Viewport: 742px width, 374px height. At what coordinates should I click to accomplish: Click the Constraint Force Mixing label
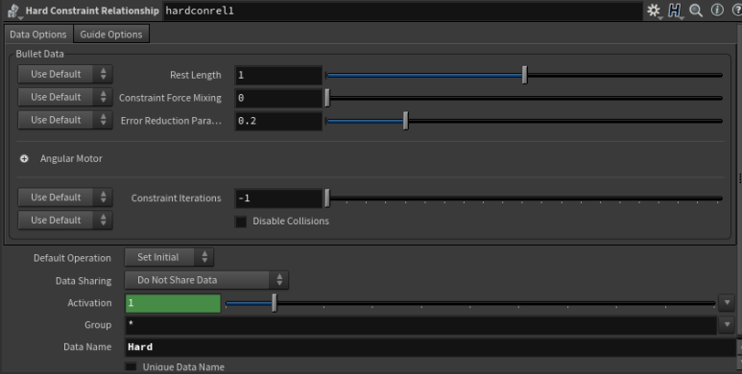click(x=170, y=98)
